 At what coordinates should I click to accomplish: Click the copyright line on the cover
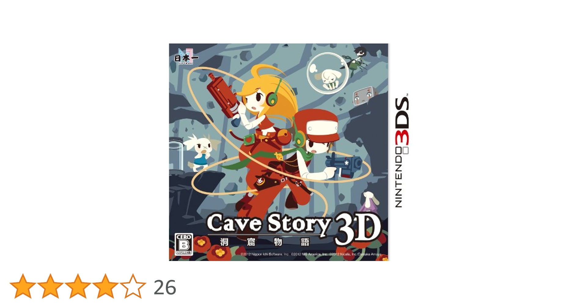click(x=311, y=254)
